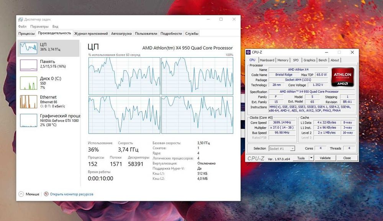Screen dimensions: 383x221
Task: Click the Package field Socket AM4 (1331)
Action: [298, 80]
